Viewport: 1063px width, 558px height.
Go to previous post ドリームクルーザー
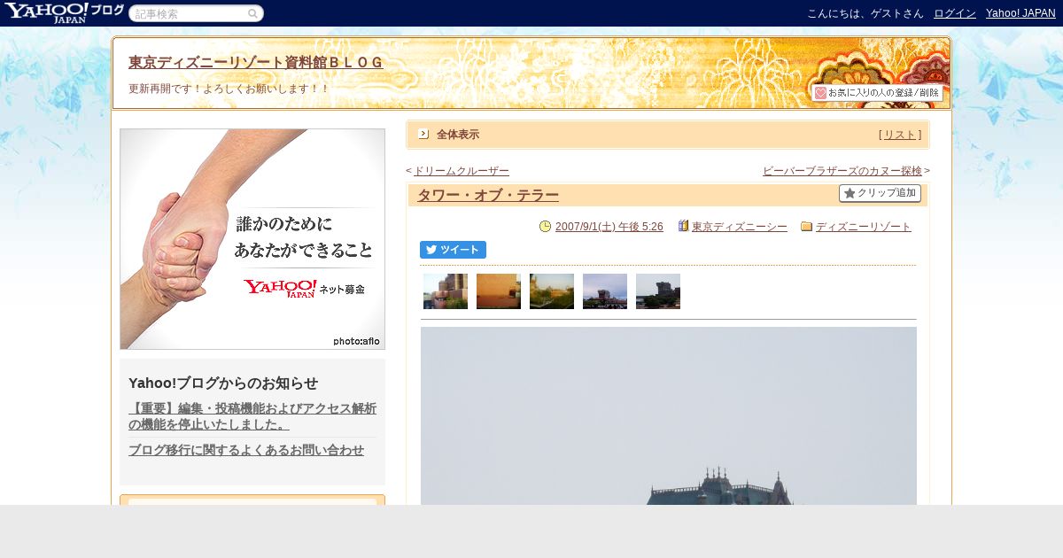[x=462, y=171]
